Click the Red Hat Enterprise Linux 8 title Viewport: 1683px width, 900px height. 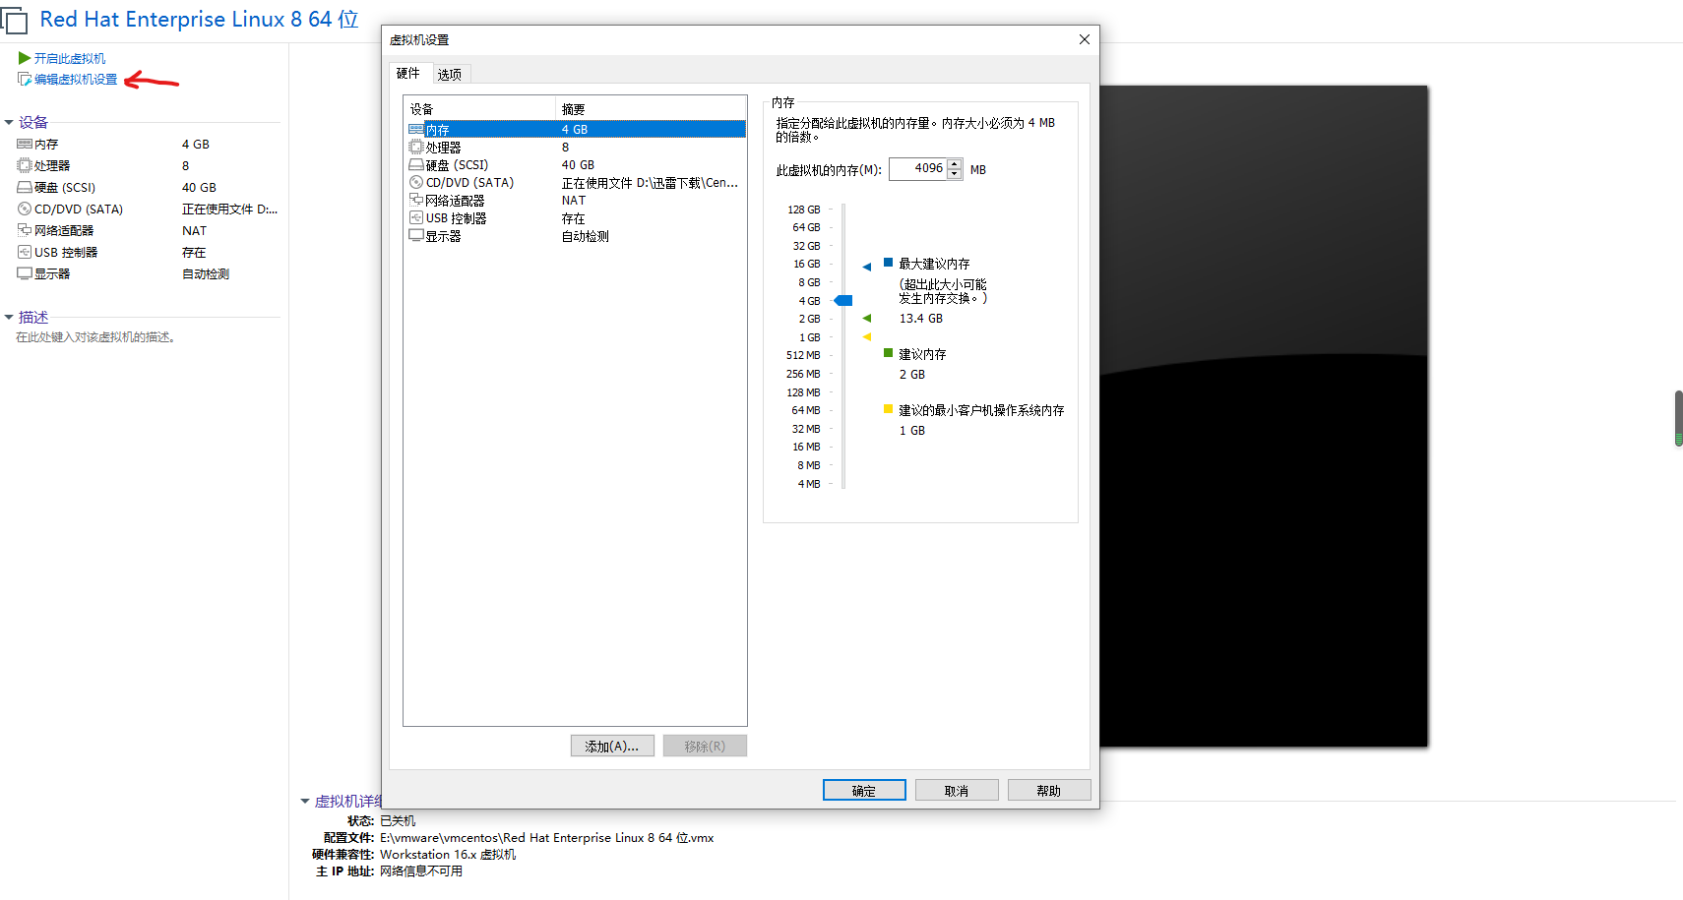click(x=199, y=20)
